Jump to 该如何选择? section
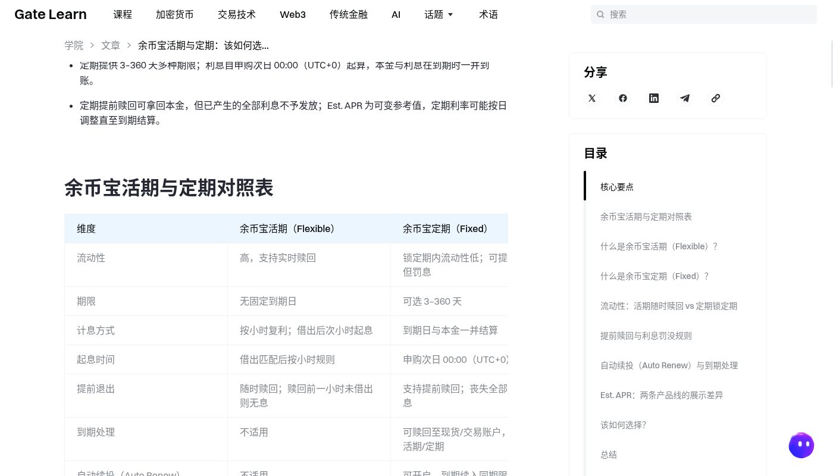Screen dimensions: 833x476 pos(623,425)
